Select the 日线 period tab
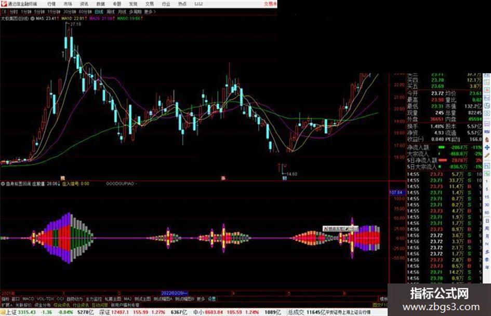Image resolution: width=491 pixels, height=316 pixels. click(x=99, y=11)
